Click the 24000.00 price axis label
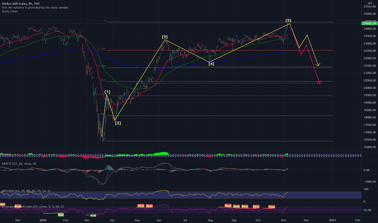The height and width of the screenshot is (223, 378). [370, 29]
